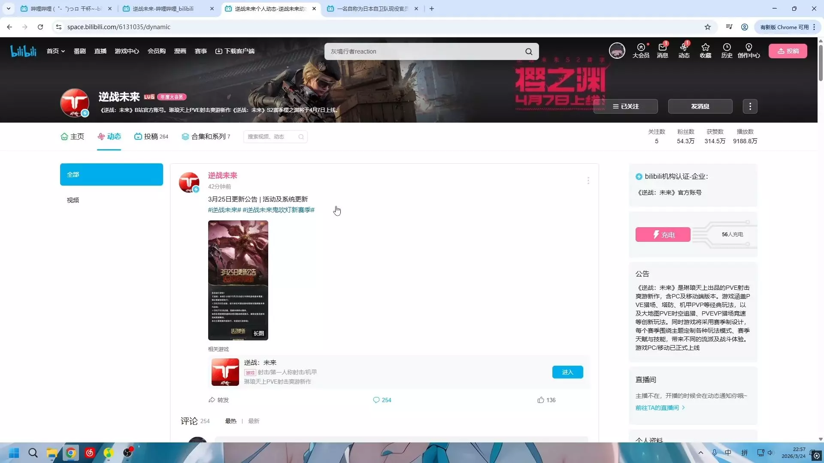Image resolution: width=824 pixels, height=463 pixels.
Task: Click the browser reload button
Action: point(40,27)
